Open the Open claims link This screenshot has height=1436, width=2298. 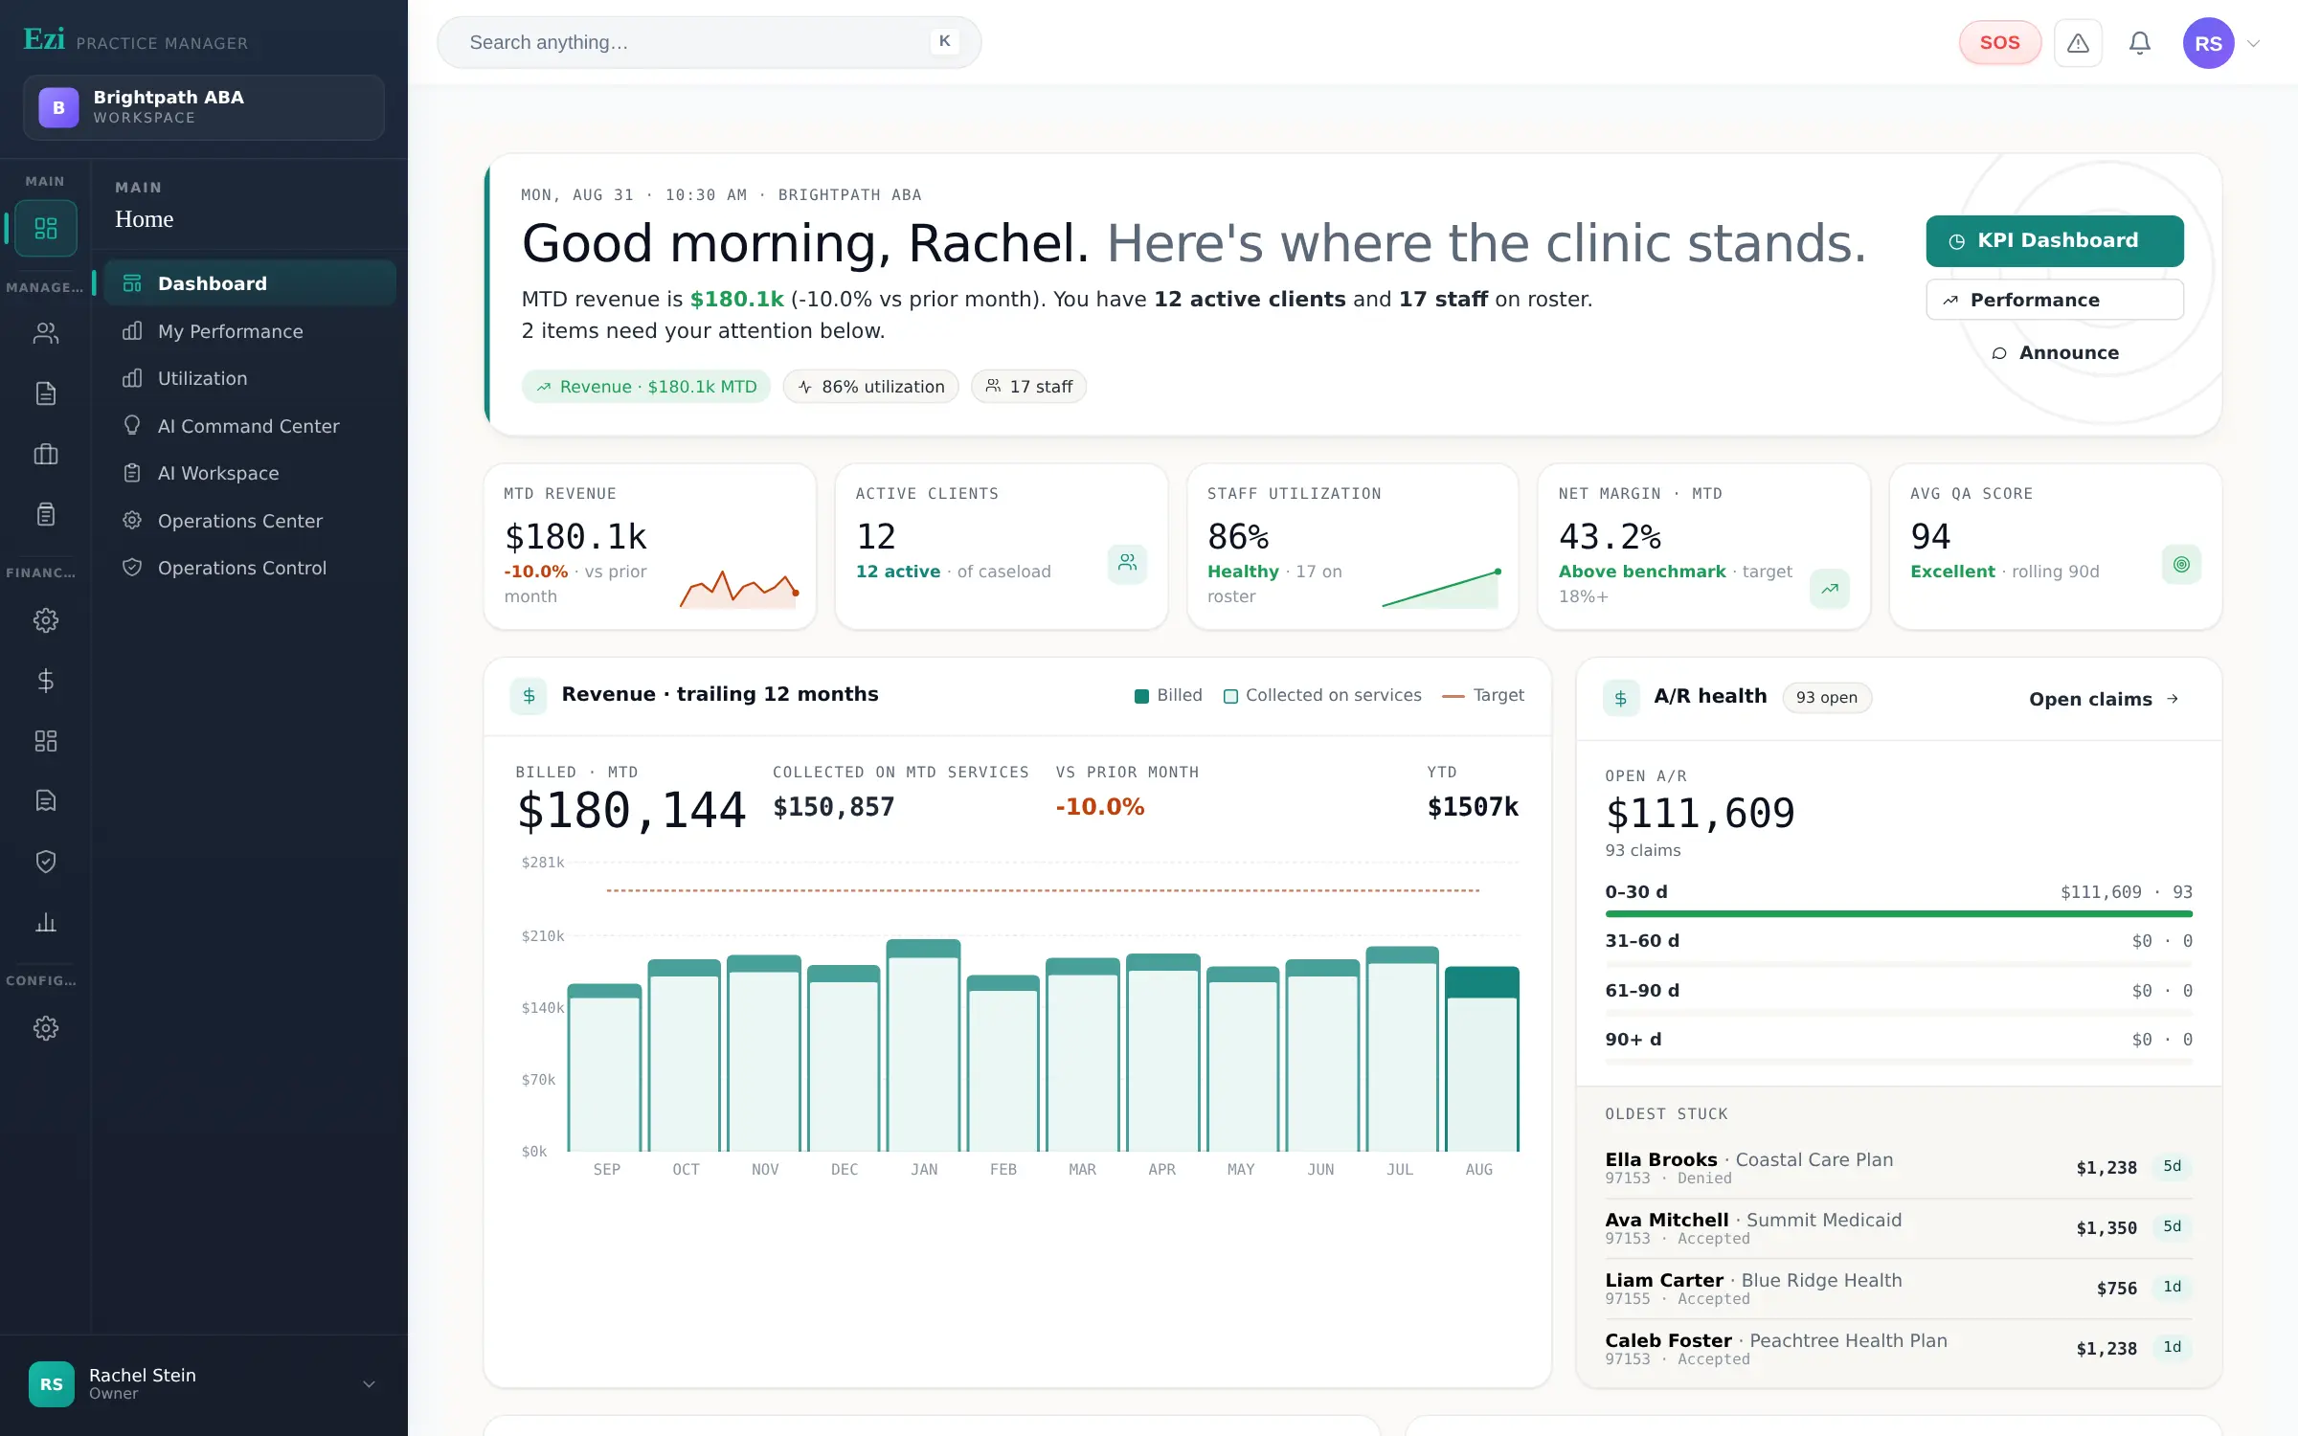(x=2105, y=699)
